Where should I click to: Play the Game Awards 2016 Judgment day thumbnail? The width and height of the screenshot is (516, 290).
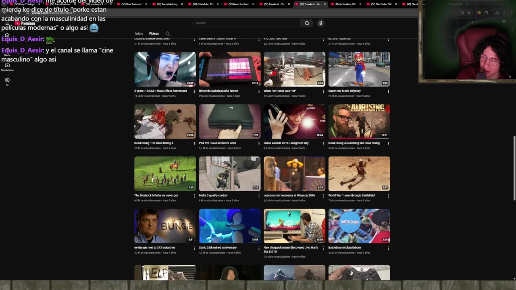[294, 121]
